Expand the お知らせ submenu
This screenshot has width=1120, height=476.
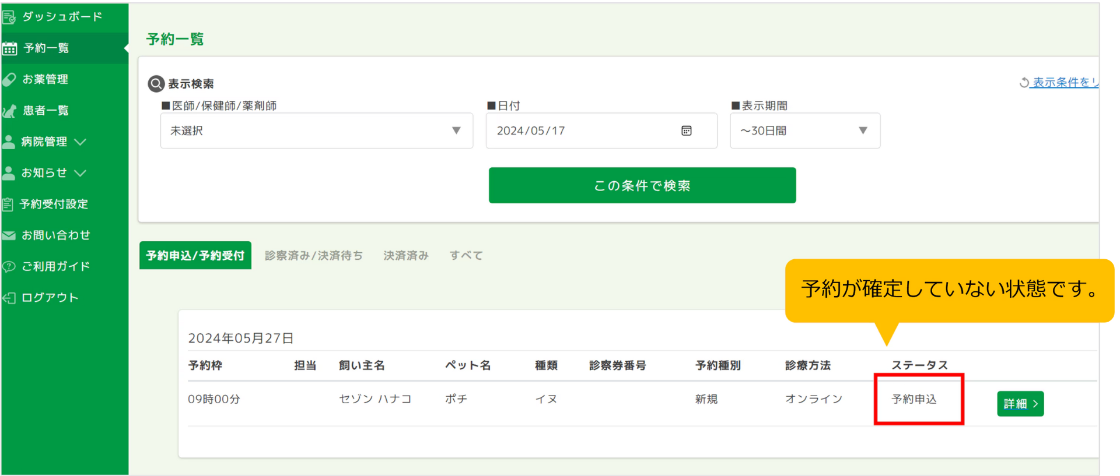click(x=80, y=173)
